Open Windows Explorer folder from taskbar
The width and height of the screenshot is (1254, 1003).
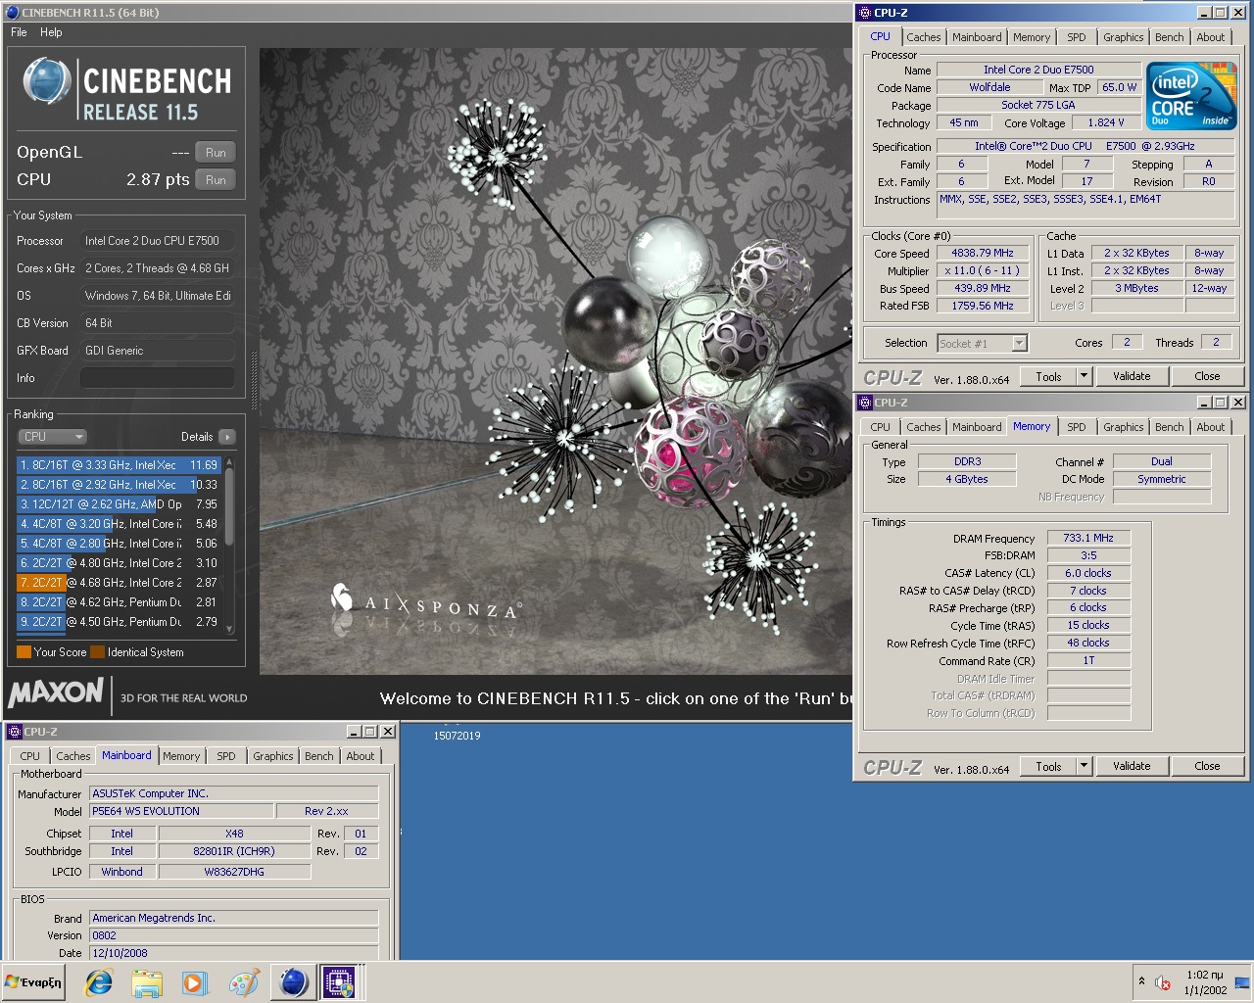coord(147,982)
